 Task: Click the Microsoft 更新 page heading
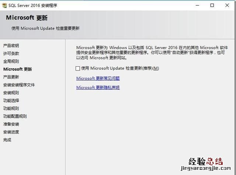pyautogui.click(x=27, y=18)
